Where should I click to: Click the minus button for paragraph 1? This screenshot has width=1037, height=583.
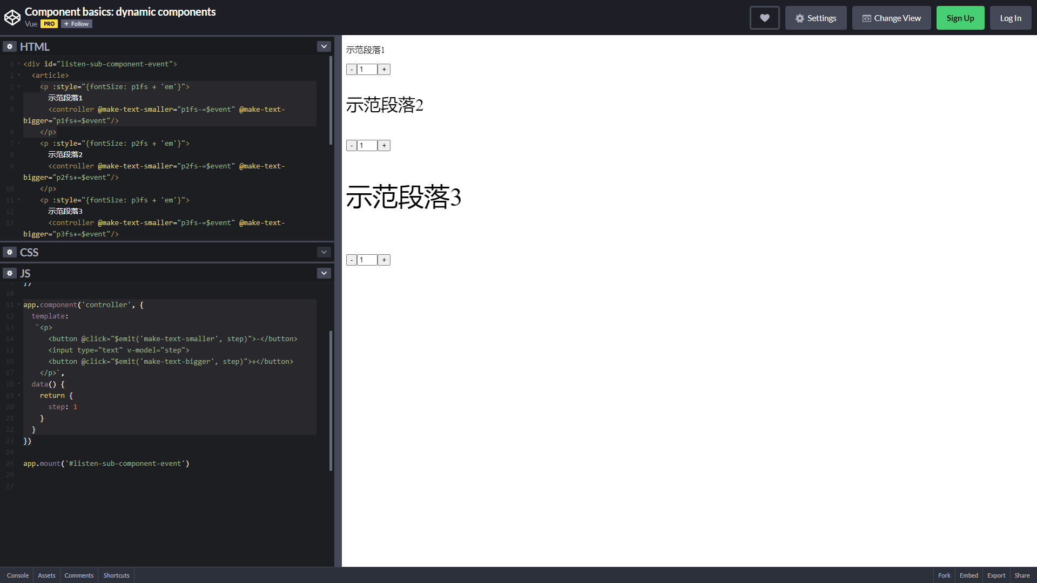(x=351, y=69)
